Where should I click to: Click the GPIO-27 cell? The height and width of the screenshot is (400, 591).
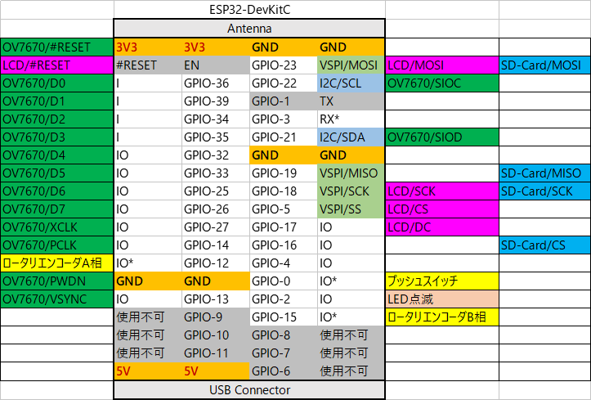click(x=216, y=227)
